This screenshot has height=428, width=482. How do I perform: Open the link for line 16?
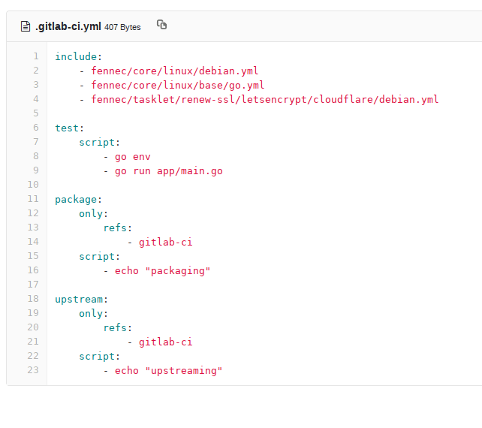(x=33, y=270)
